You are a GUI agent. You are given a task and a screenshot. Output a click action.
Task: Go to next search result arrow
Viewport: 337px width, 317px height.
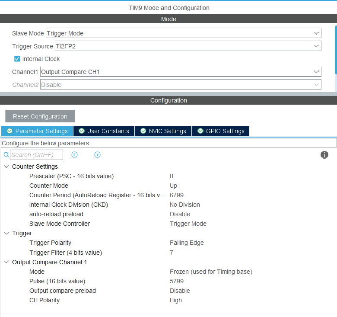click(97, 155)
